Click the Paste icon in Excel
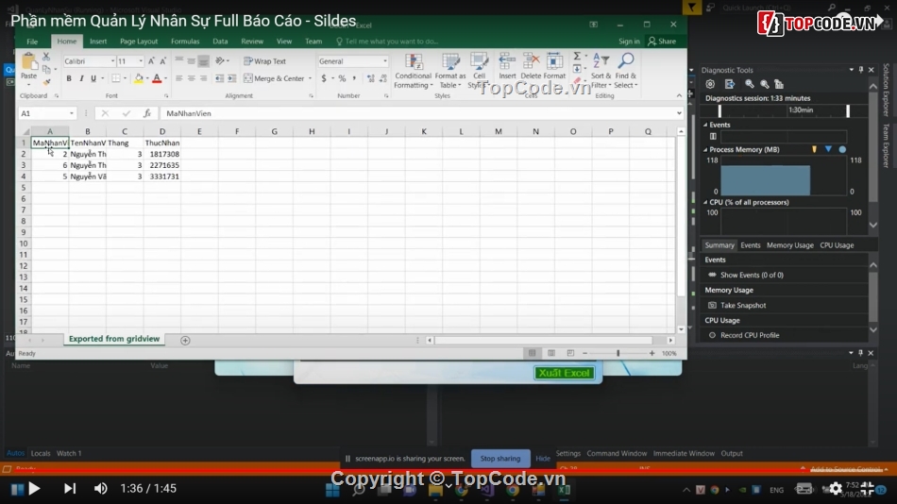The width and height of the screenshot is (897, 504). click(x=28, y=63)
